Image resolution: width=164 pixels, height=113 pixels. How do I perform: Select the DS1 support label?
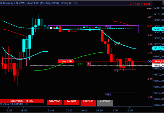point(117,71)
